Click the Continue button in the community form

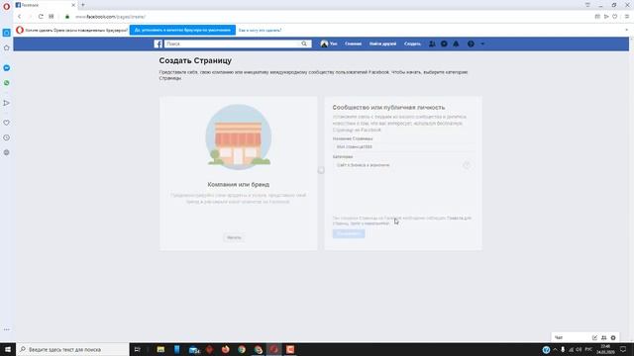point(349,233)
